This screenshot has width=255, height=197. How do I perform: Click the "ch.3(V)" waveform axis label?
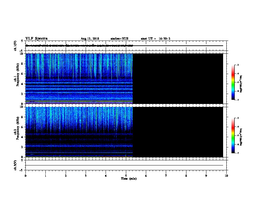pos(15,165)
